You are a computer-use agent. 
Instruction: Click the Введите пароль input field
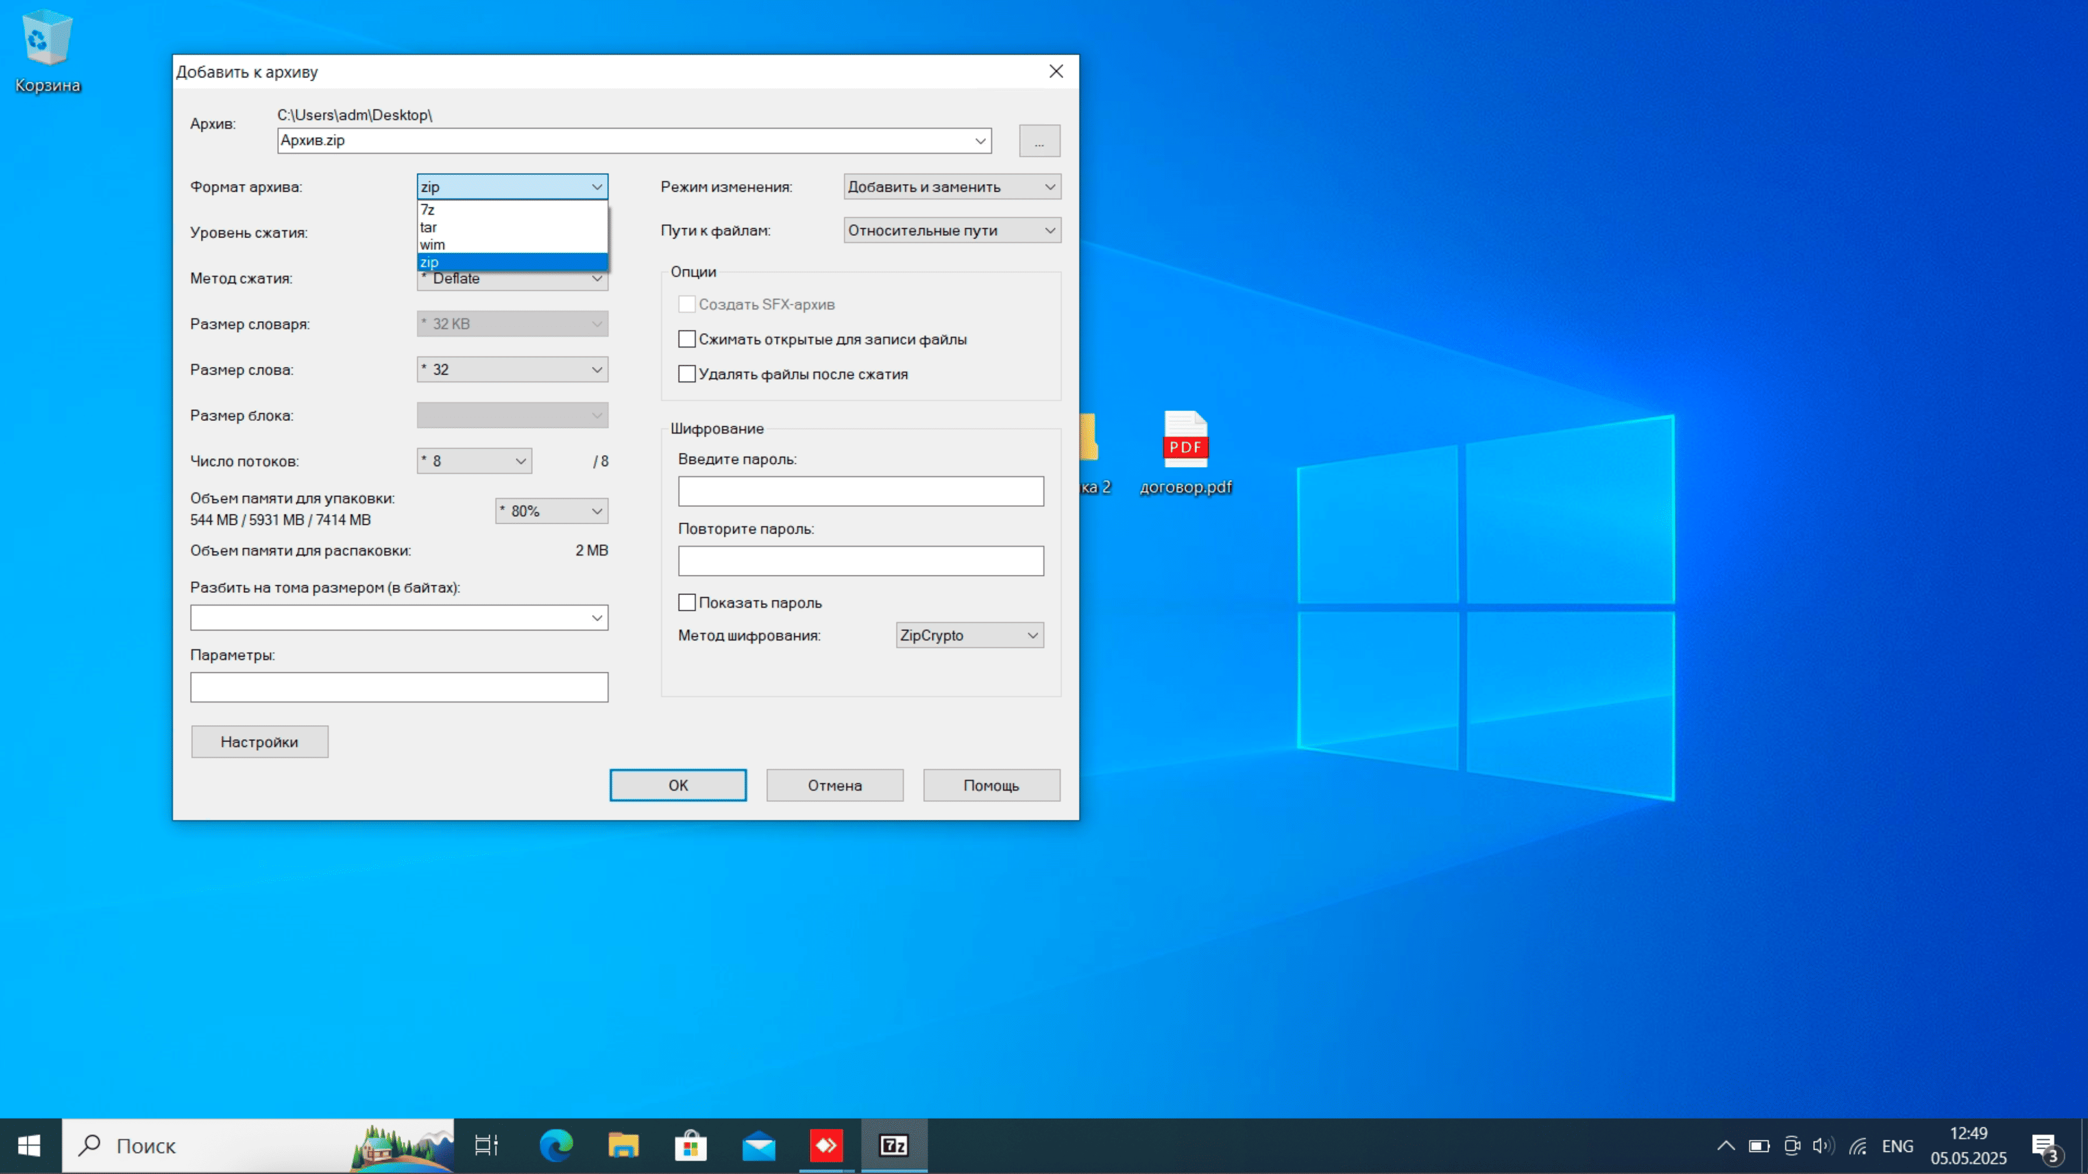coord(861,491)
